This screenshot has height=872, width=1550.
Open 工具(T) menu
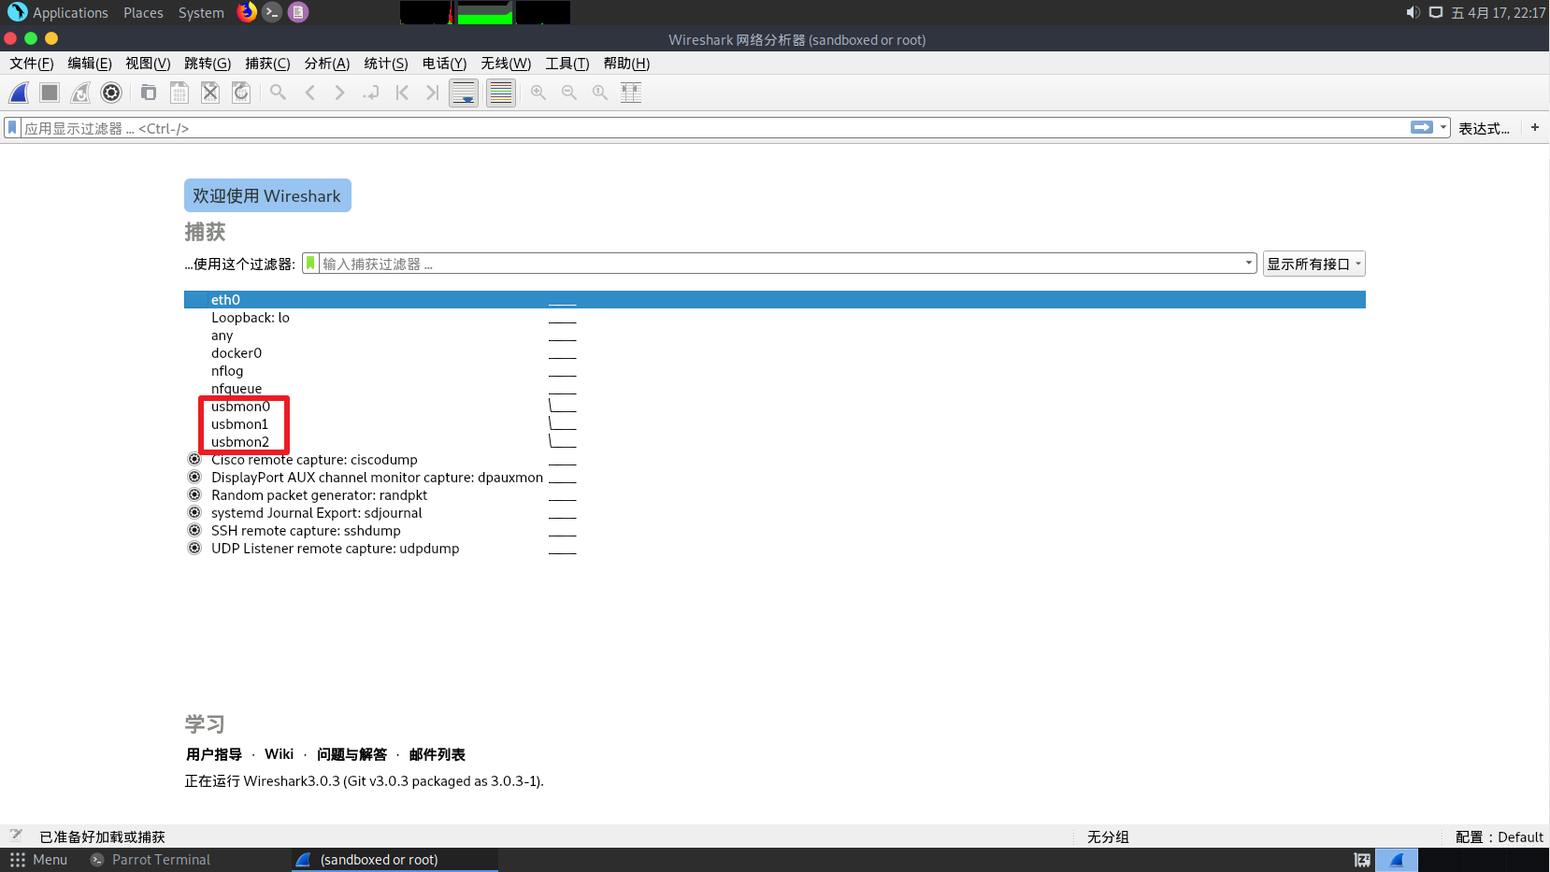tap(567, 64)
